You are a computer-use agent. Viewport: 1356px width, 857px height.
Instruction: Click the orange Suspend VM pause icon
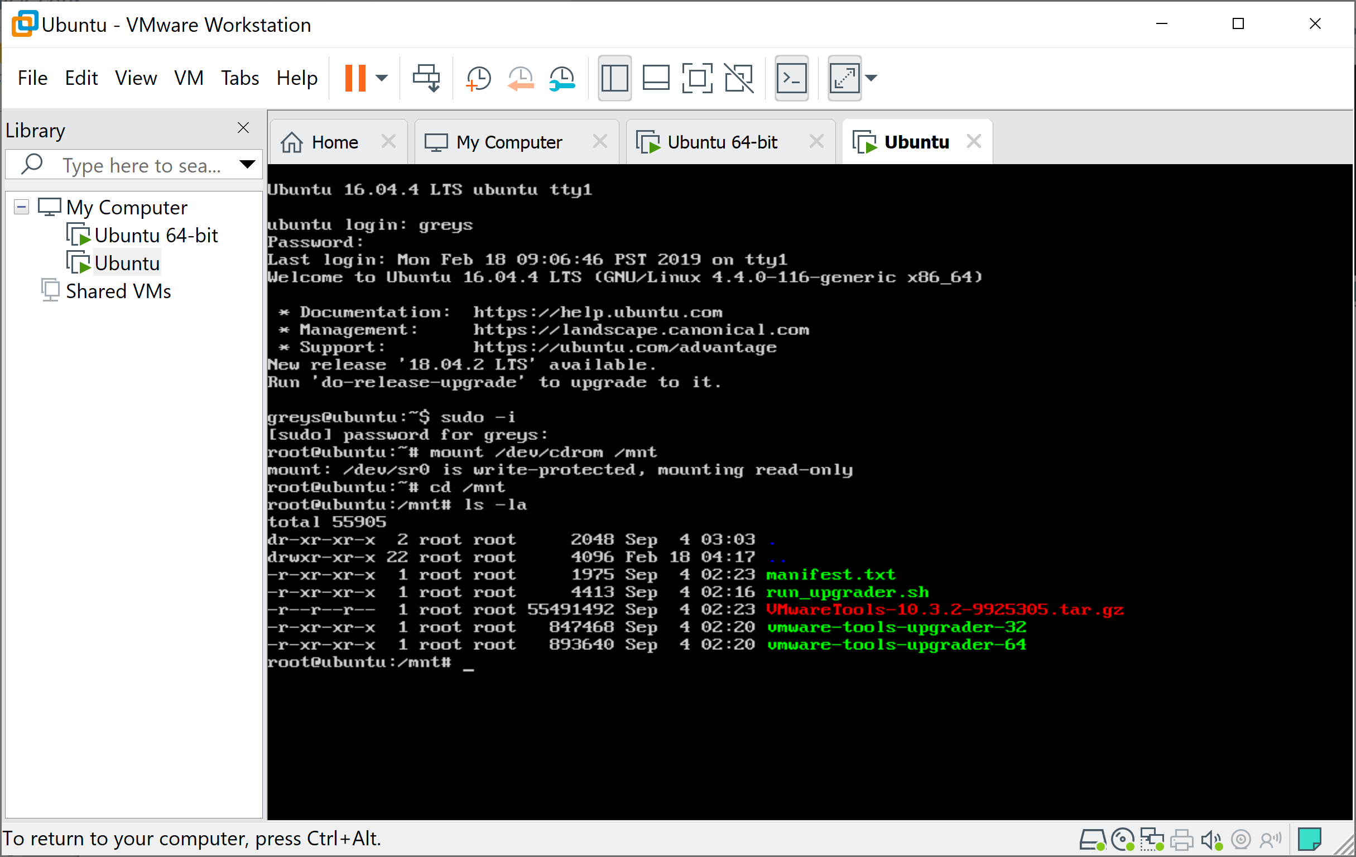(355, 78)
